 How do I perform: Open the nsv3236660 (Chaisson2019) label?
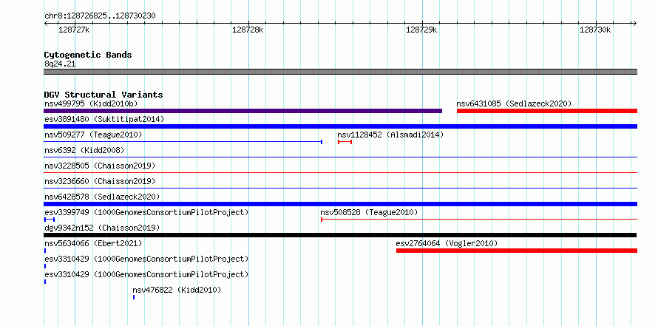tap(100, 181)
